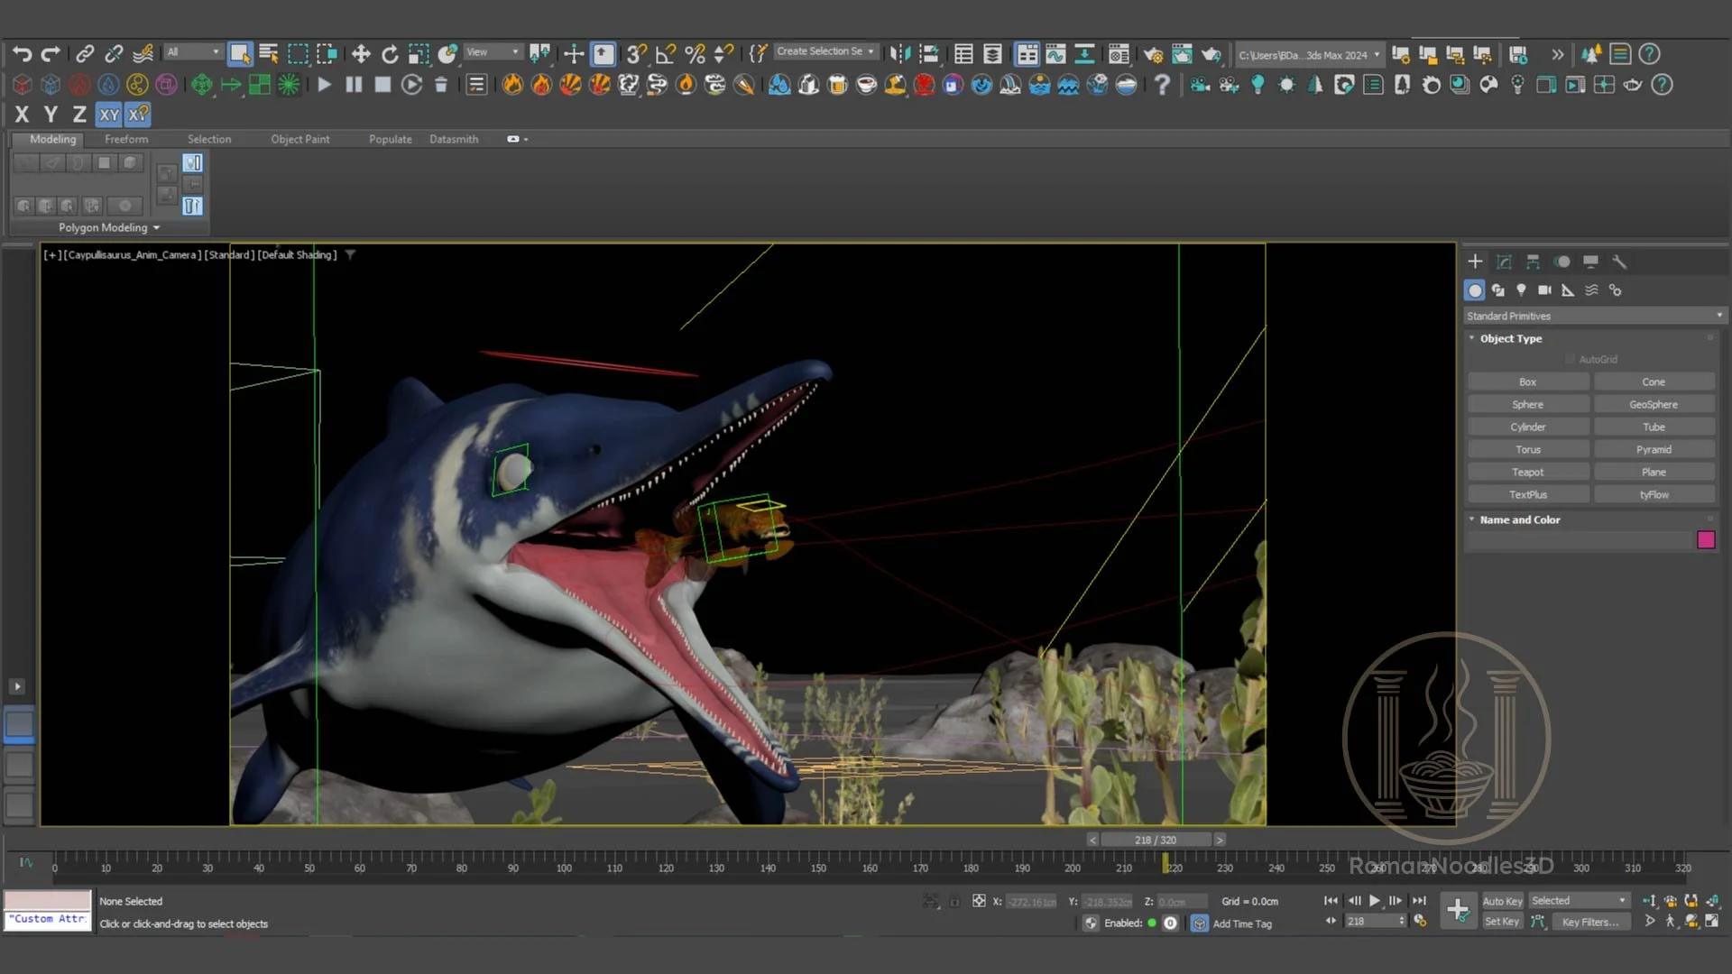Click the Teapot primitive button
Viewport: 1732px width, 974px height.
pyautogui.click(x=1527, y=472)
